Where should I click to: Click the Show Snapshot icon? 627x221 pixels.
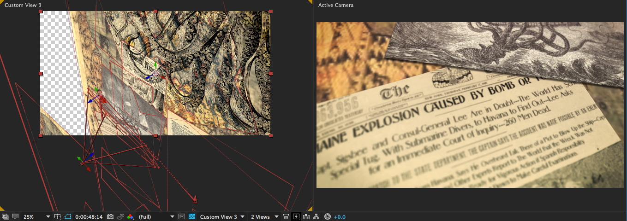coord(121,216)
